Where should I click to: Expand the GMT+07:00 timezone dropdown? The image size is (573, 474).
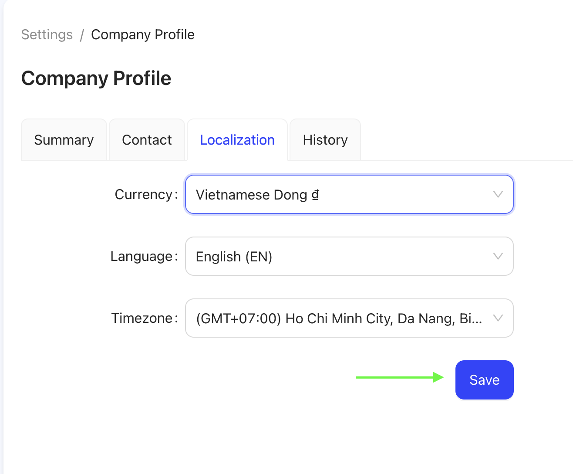click(x=340, y=318)
